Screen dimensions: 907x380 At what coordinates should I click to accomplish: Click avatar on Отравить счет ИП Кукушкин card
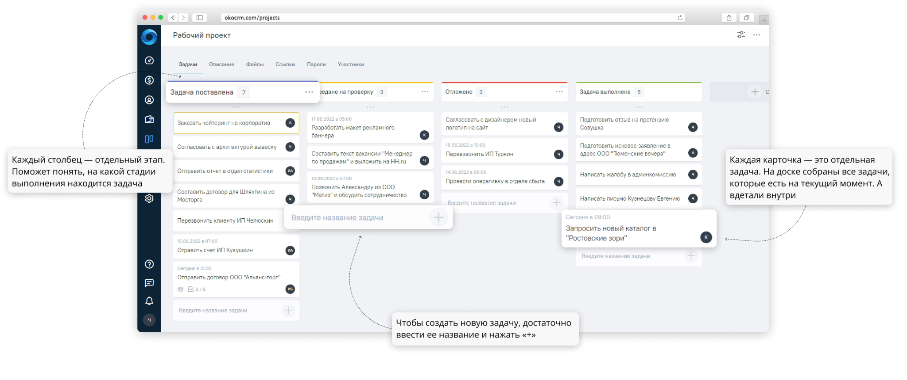pyautogui.click(x=290, y=250)
